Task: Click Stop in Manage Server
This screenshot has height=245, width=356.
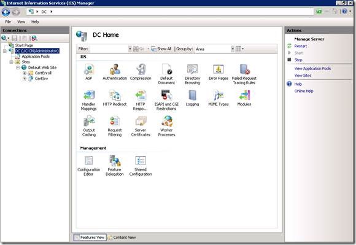Action: tap(298, 60)
